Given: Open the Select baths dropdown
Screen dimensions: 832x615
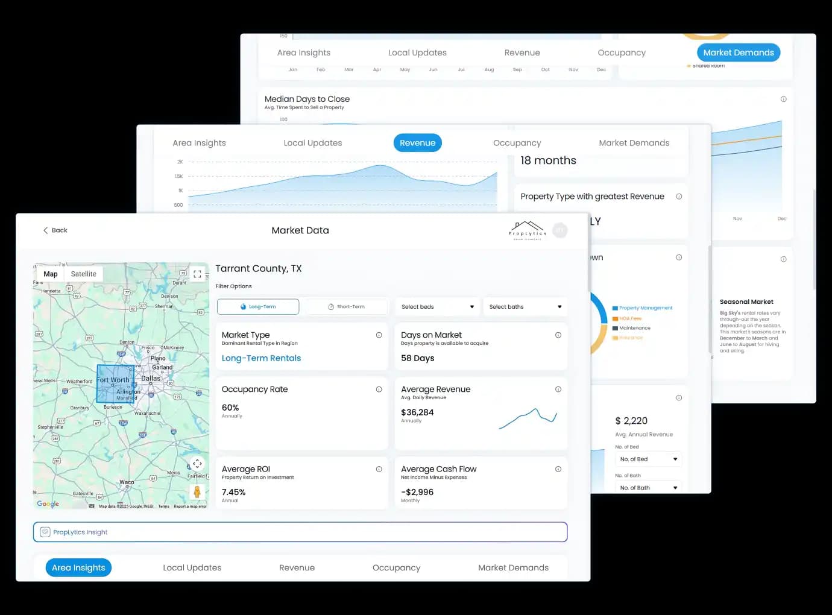Looking at the screenshot, I should [x=525, y=306].
